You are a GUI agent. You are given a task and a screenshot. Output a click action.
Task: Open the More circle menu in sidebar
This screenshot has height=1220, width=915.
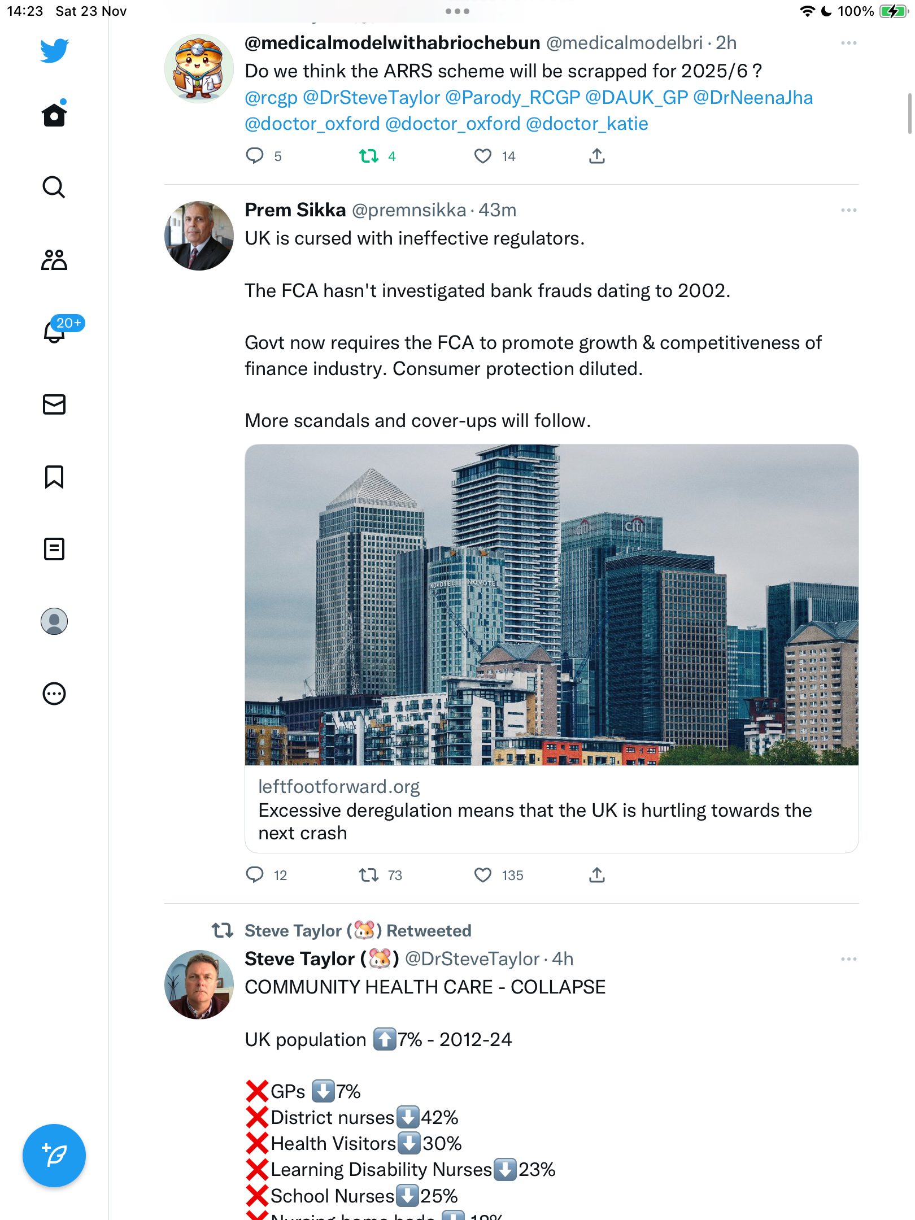(x=54, y=694)
